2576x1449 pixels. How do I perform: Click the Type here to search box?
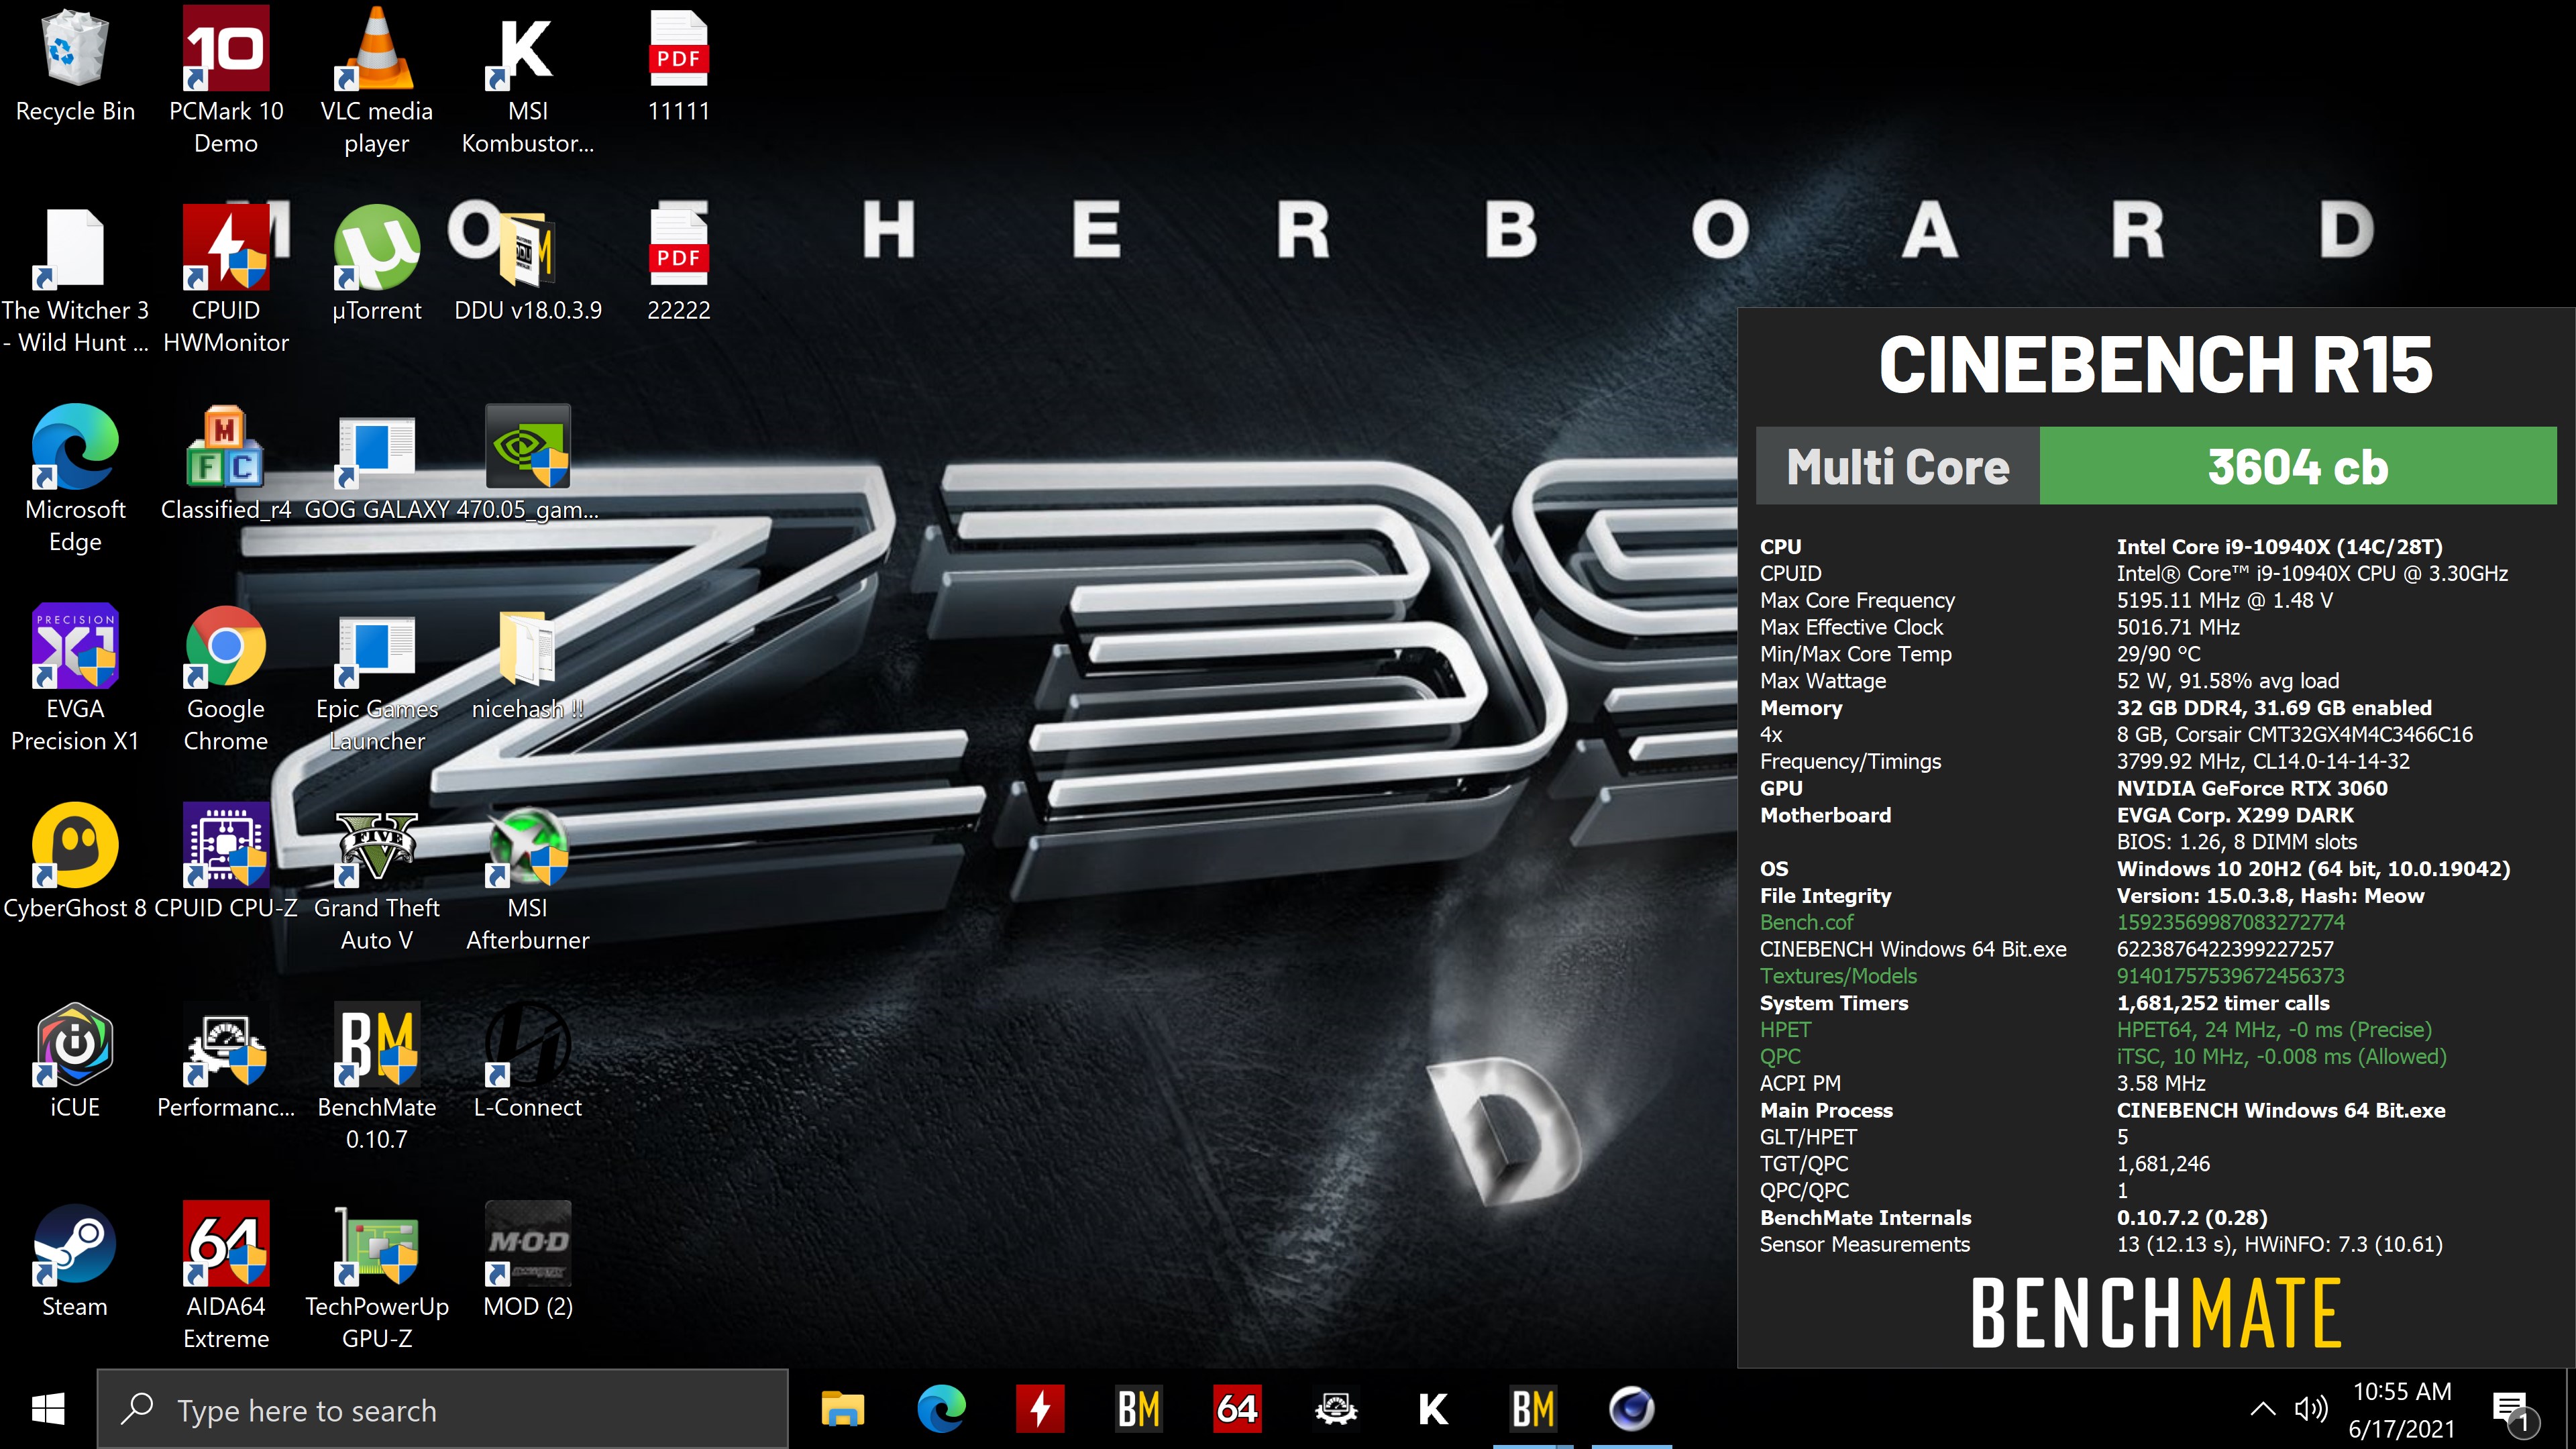coord(443,1409)
